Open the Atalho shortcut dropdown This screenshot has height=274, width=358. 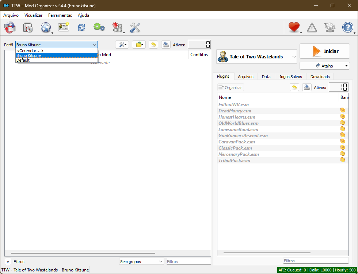pos(325,66)
